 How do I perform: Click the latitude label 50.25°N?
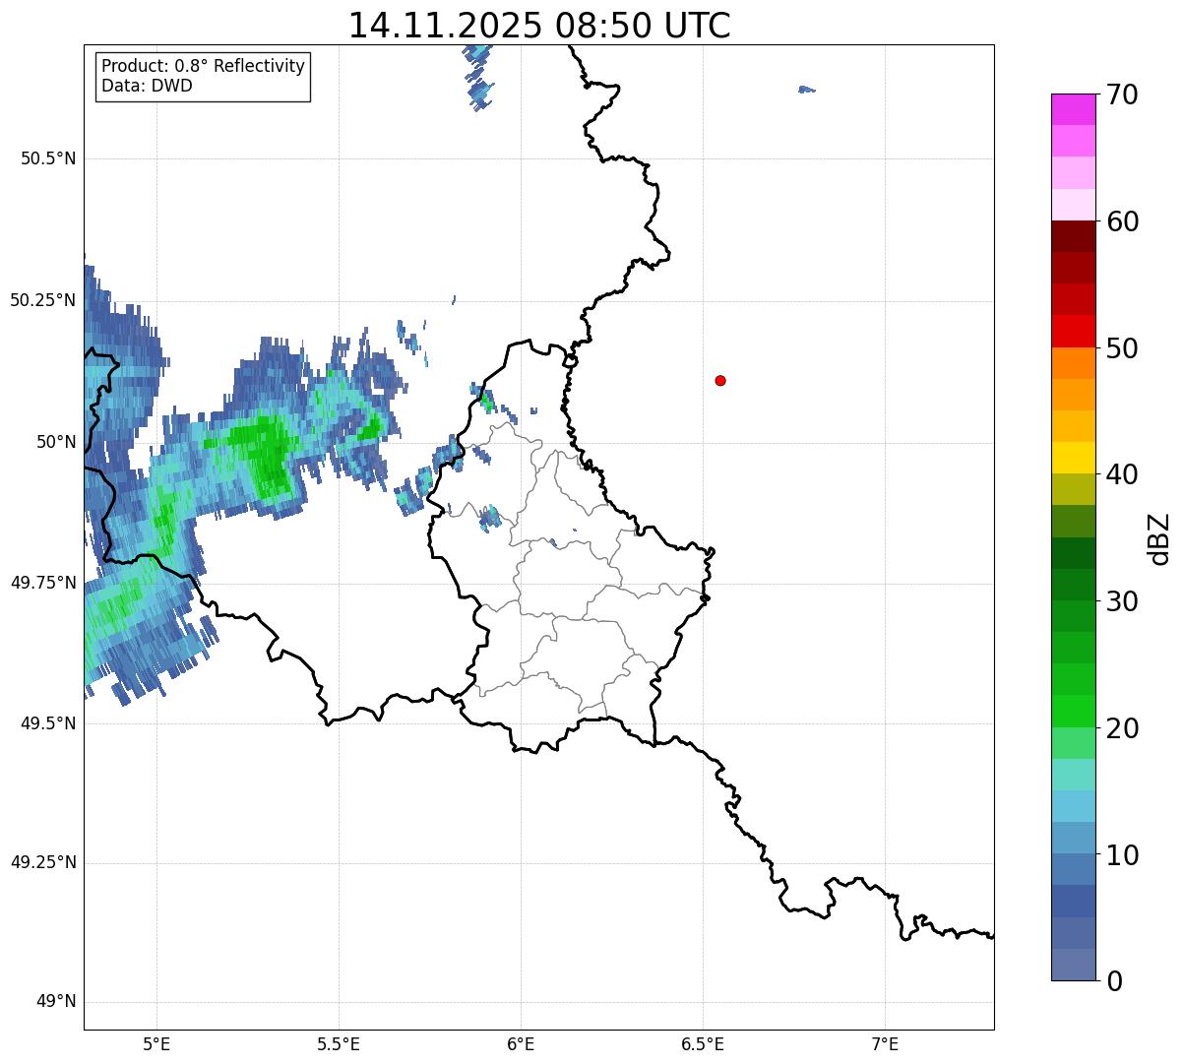pyautogui.click(x=43, y=300)
